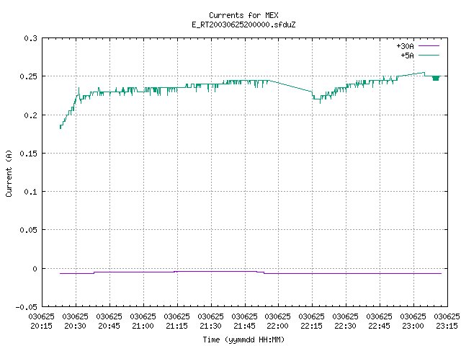461x346 pixels.
Task: Click the purple +30A legend line sample
Action: [429, 46]
